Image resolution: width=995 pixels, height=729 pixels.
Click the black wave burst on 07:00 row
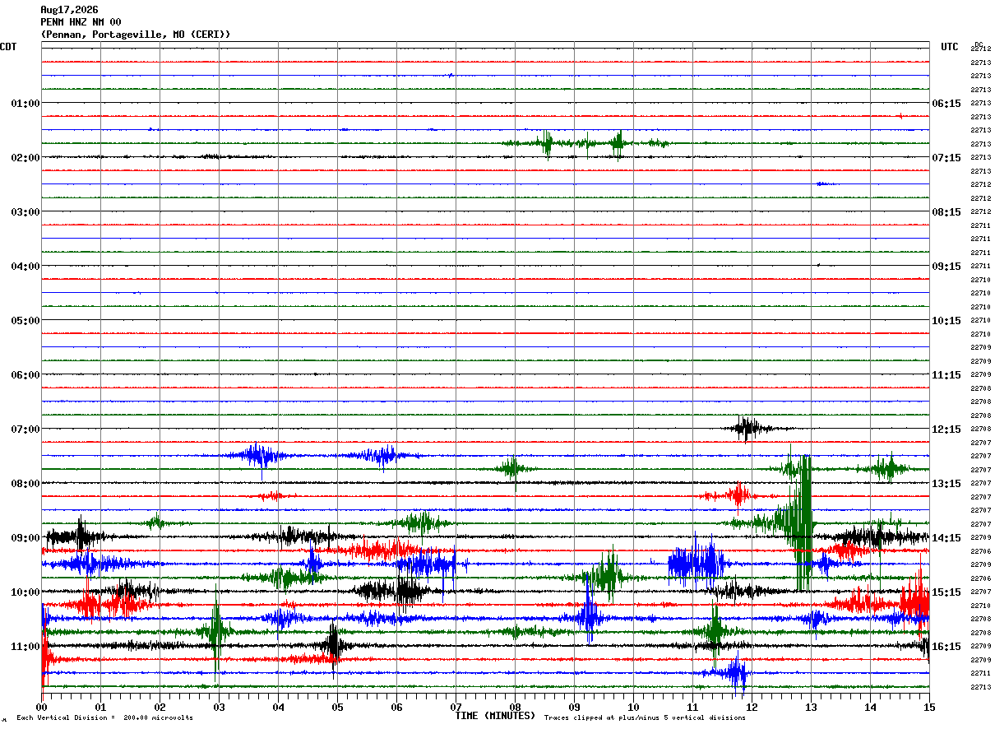click(x=748, y=428)
